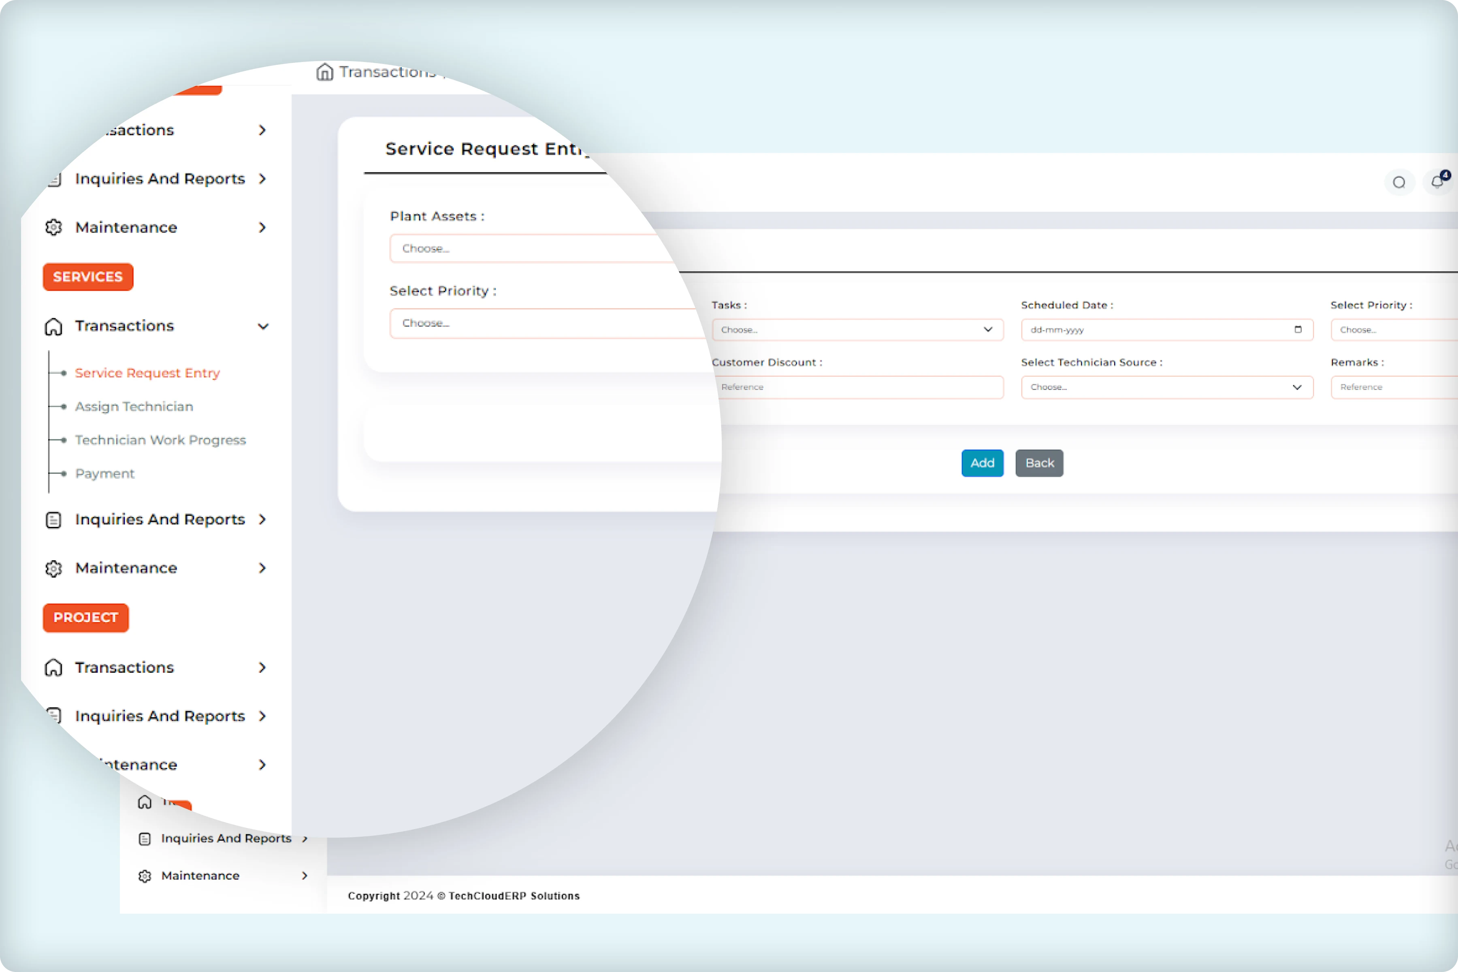This screenshot has width=1458, height=972.
Task: Click the home icon beside Transactions under PROJECT
Action: point(53,667)
